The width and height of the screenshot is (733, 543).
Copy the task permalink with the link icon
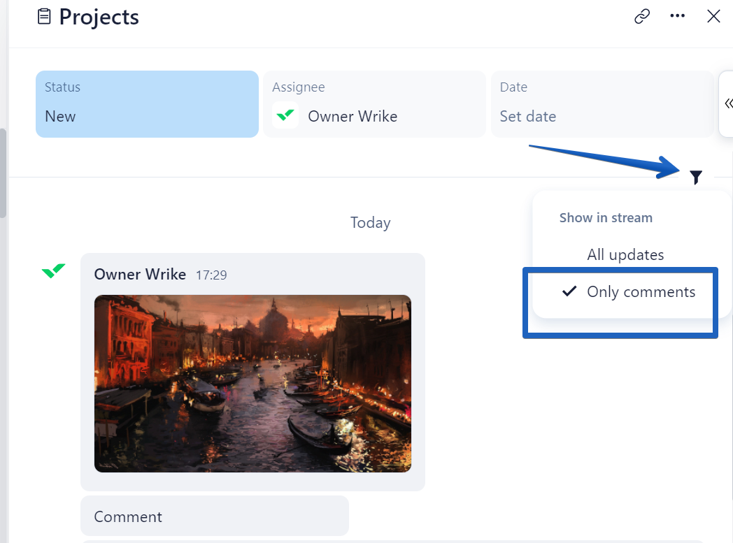click(x=642, y=17)
